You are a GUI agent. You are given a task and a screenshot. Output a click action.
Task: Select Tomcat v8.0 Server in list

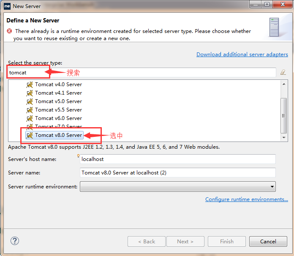click(58, 135)
